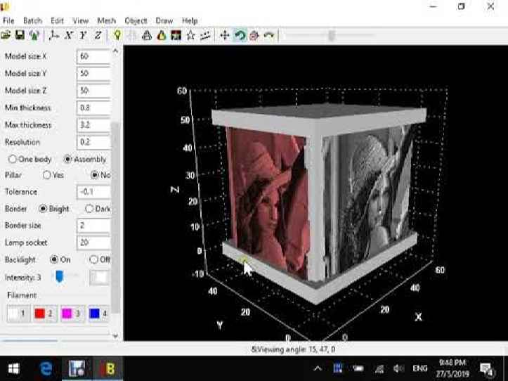Select the Z axis view icon
This screenshot has height=381, width=508.
pyautogui.click(x=98, y=35)
